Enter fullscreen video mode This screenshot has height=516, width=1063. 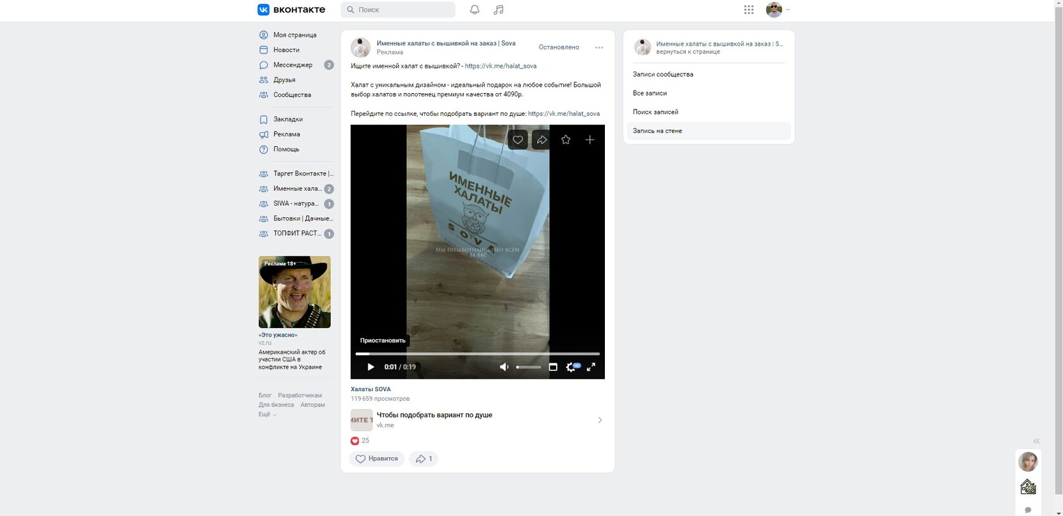[591, 367]
